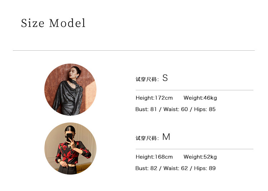268x191 pixels.
Task: Click the Weight:52kg text
Action: tap(200, 157)
